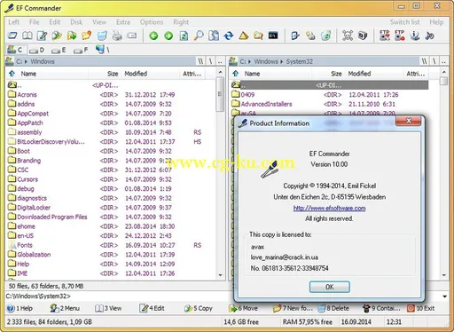
Task: Open the View menu
Action: click(x=99, y=22)
